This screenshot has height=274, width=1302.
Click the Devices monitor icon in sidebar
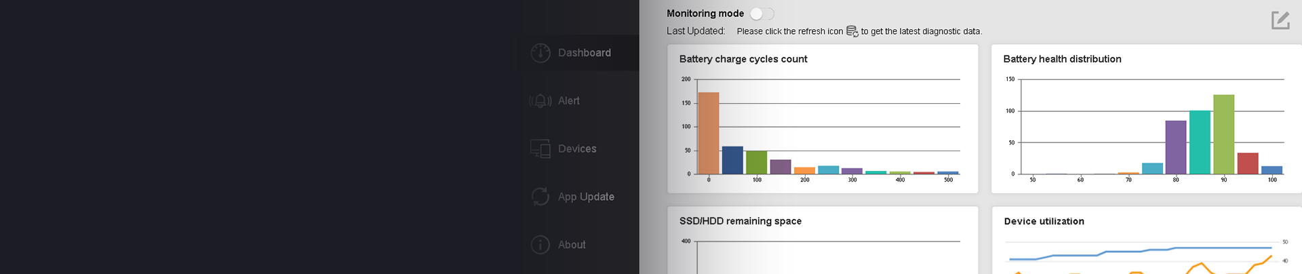click(540, 149)
